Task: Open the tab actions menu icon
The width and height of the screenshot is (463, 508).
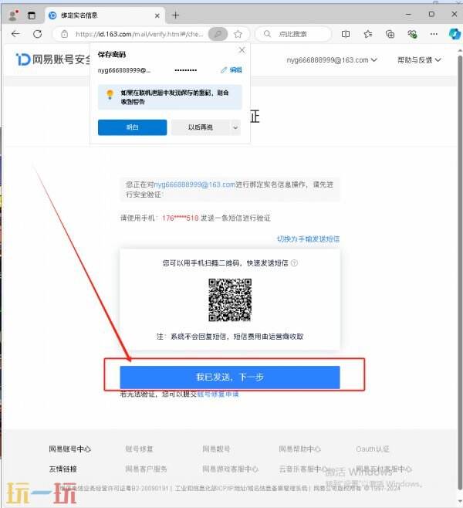Action: 32,15
